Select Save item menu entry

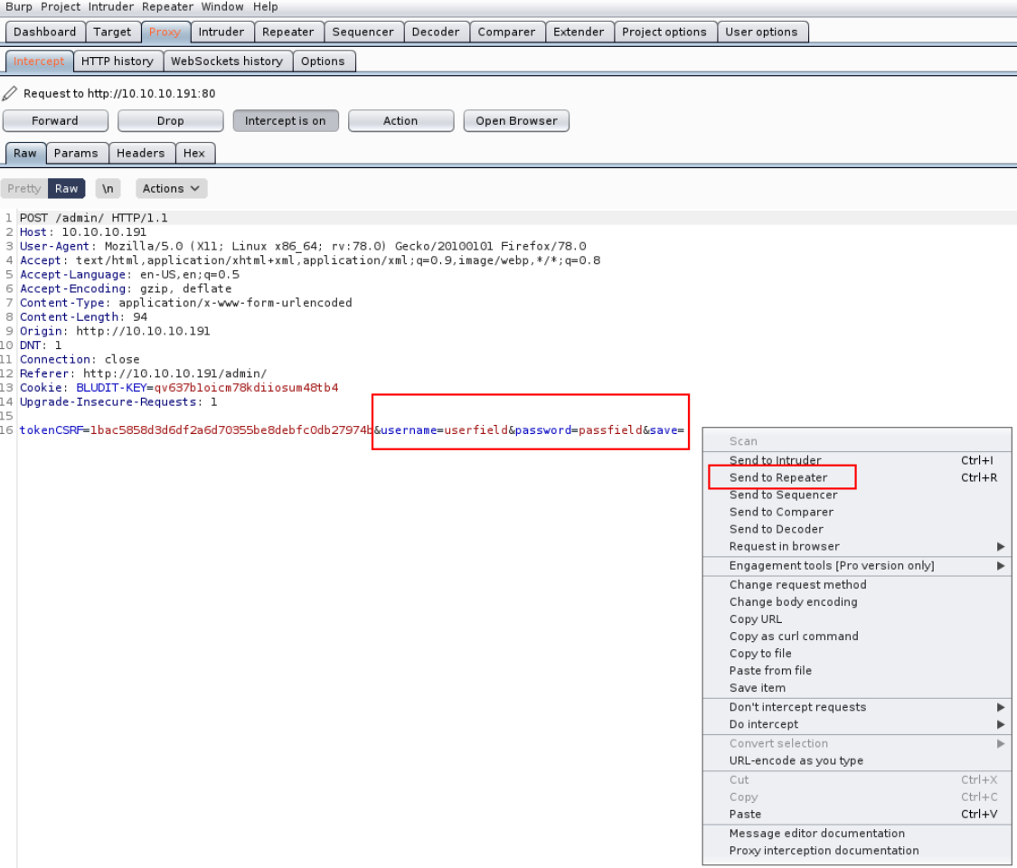click(x=858, y=688)
